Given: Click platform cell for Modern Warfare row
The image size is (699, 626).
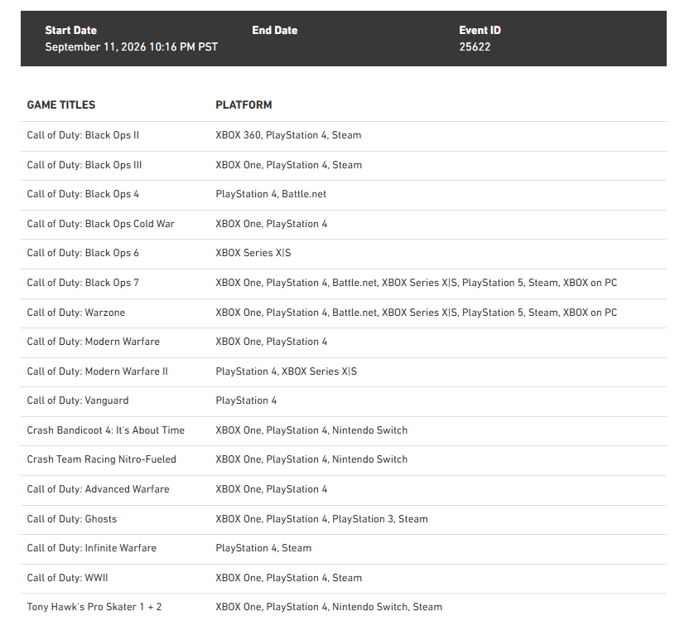Looking at the screenshot, I should click(272, 342).
